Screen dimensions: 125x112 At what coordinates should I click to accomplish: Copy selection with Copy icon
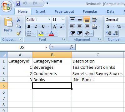(18, 26)
